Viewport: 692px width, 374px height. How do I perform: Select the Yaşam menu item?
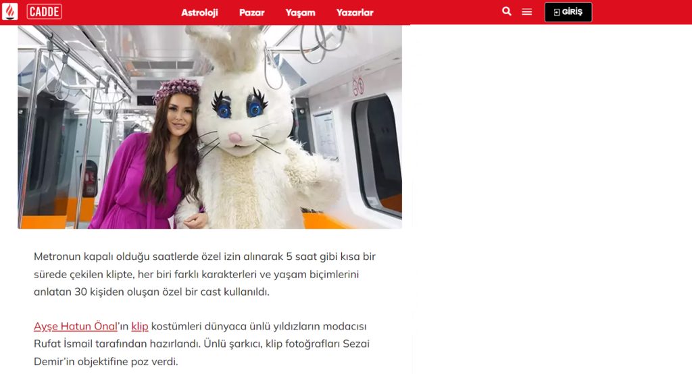(x=300, y=13)
